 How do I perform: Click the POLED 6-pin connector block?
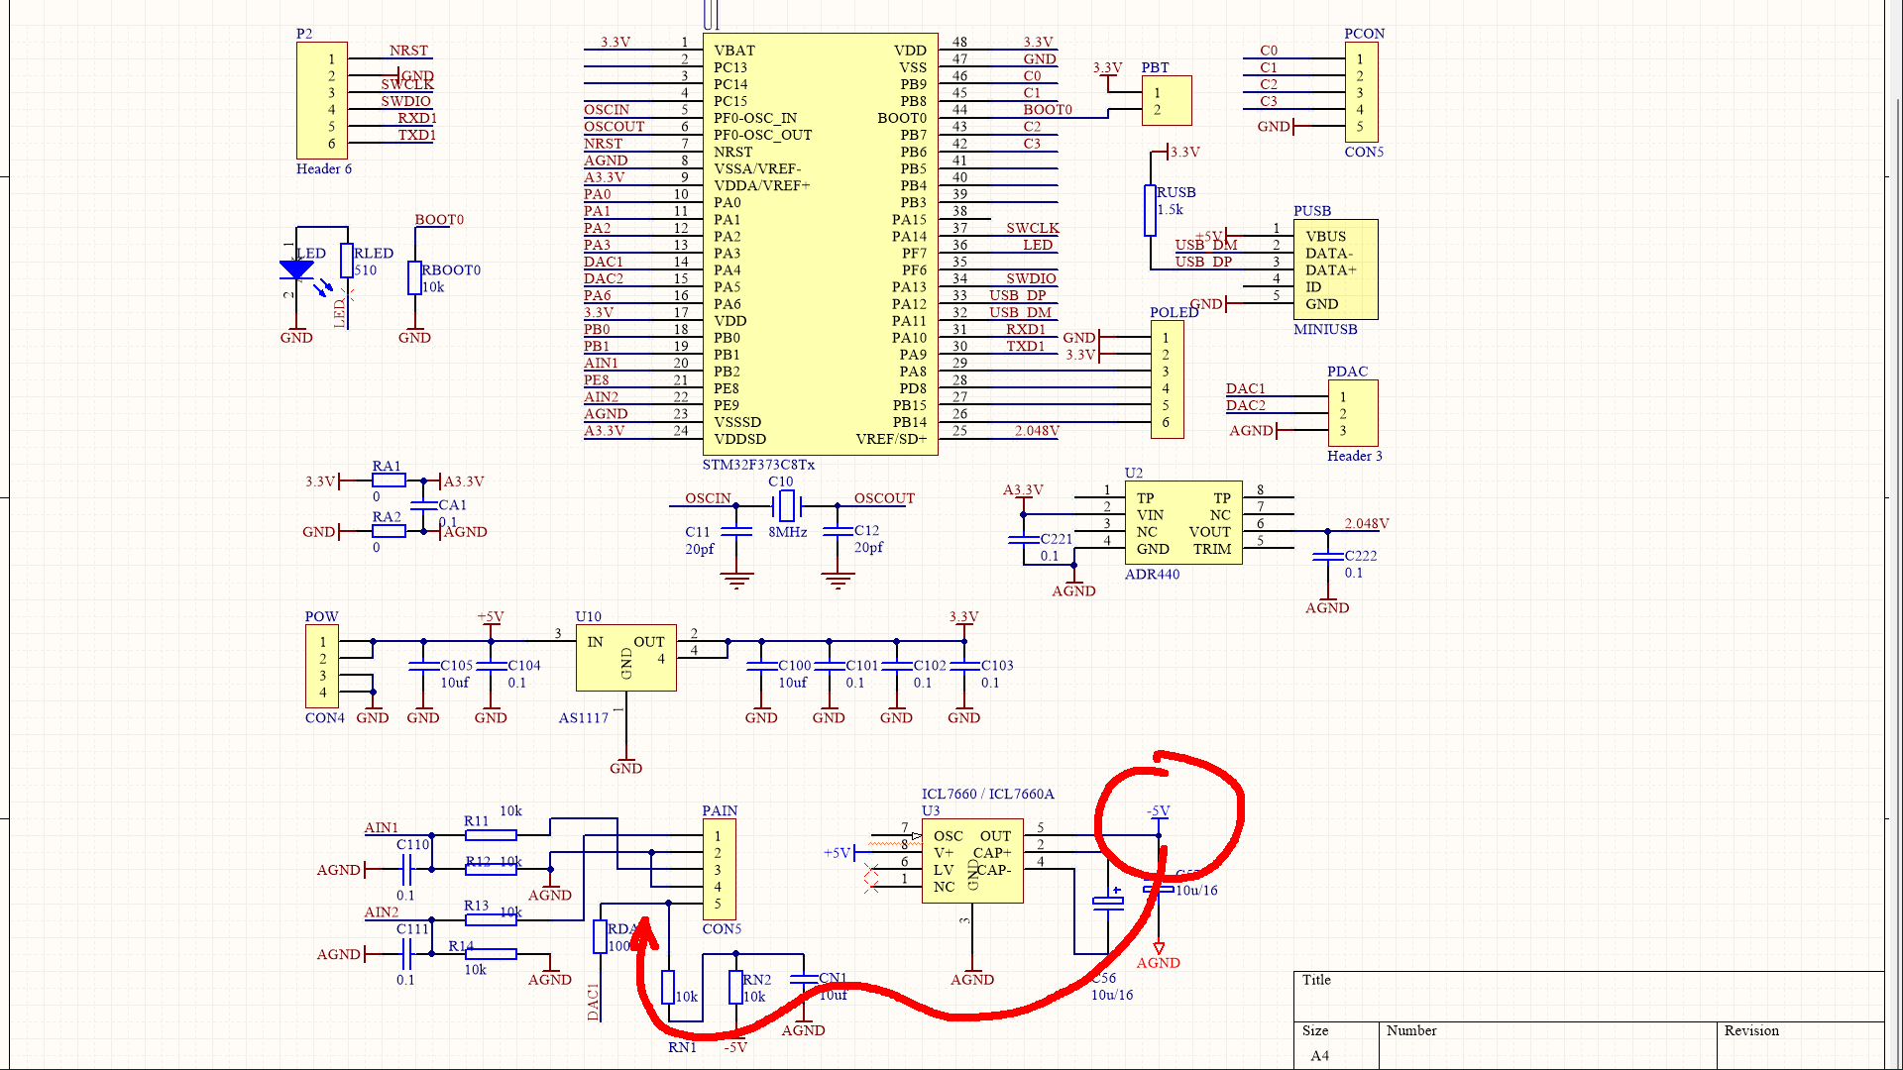[x=1167, y=379]
